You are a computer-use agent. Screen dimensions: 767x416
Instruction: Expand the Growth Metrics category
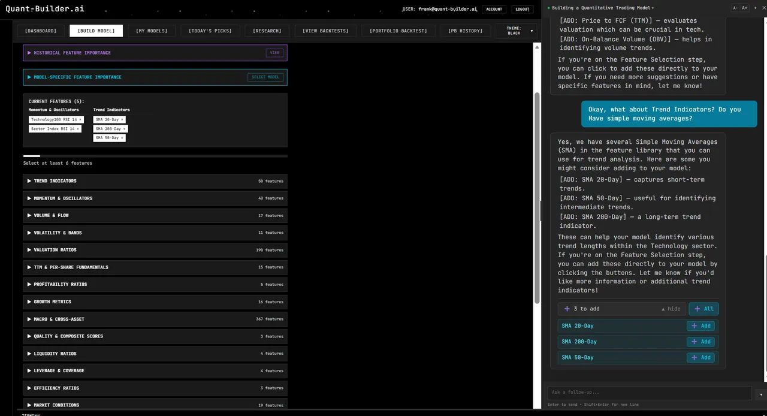155,302
